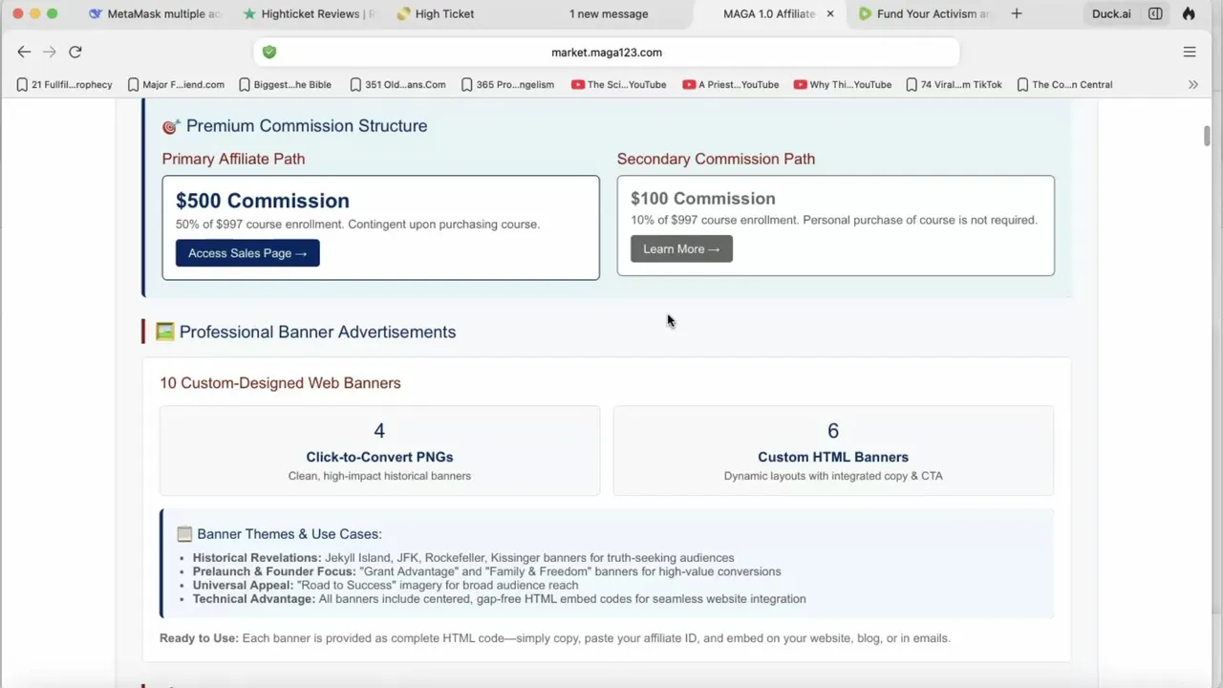Click the page vertical scrollbar thumb
The width and height of the screenshot is (1223, 688).
coord(1207,137)
